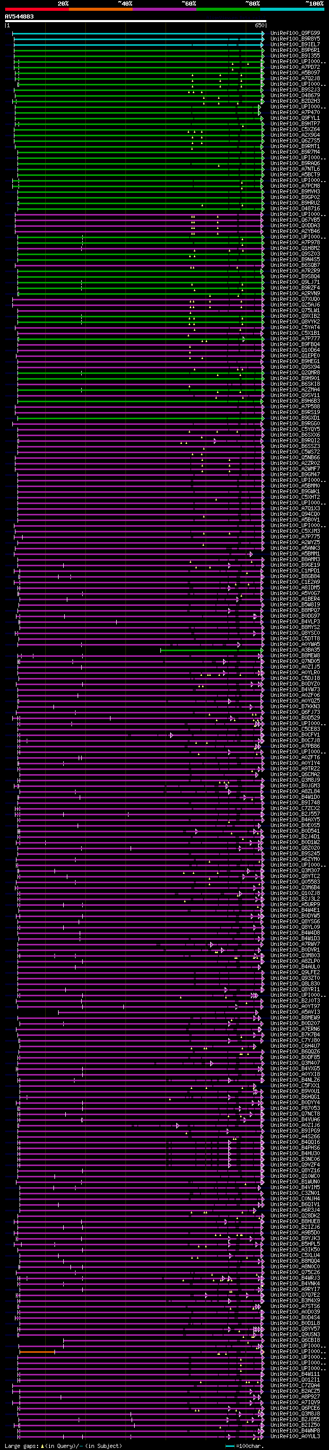
Task: Select UniRef100_B0DYZ0 label
Action: click(x=295, y=684)
